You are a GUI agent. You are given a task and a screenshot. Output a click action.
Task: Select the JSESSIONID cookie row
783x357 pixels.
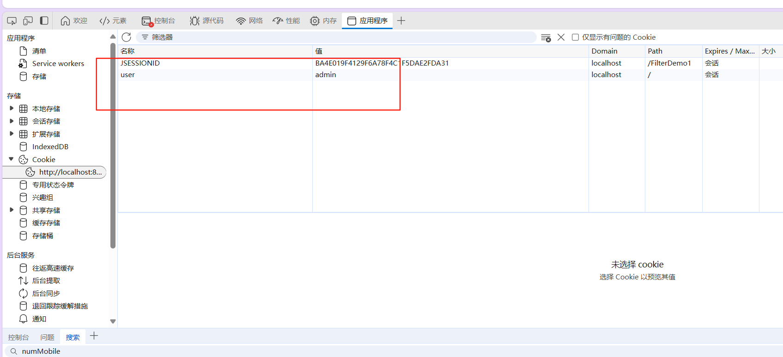[x=450, y=63]
